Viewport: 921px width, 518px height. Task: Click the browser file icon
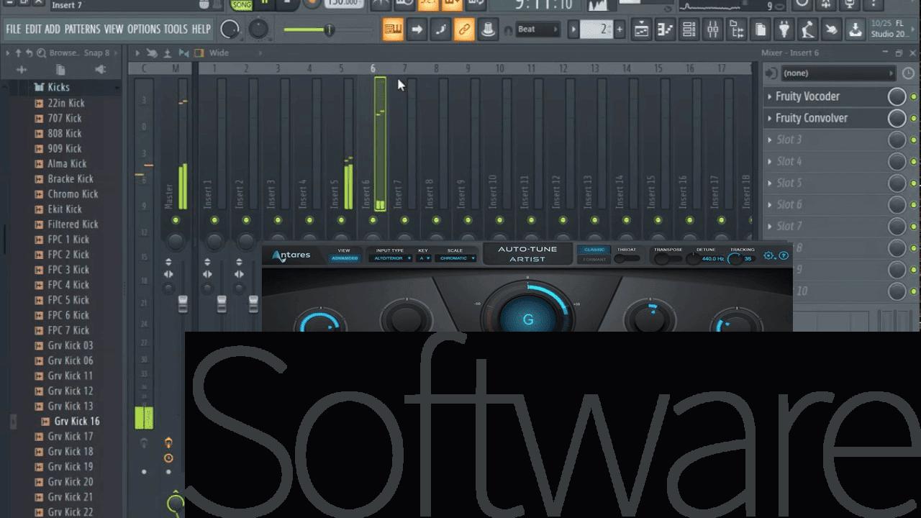tap(61, 70)
